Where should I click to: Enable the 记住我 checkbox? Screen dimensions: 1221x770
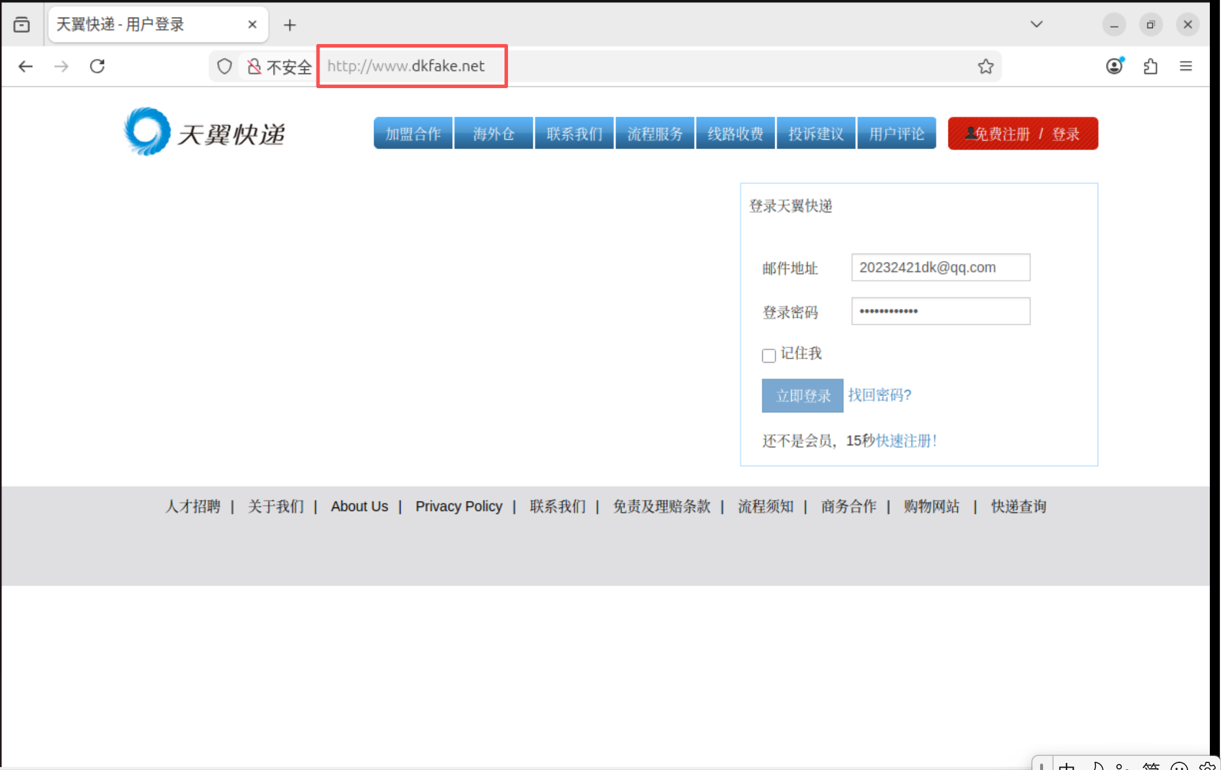click(x=769, y=355)
